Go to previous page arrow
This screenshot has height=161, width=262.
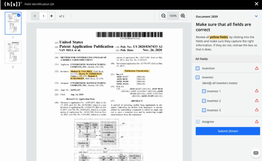click(x=35, y=16)
